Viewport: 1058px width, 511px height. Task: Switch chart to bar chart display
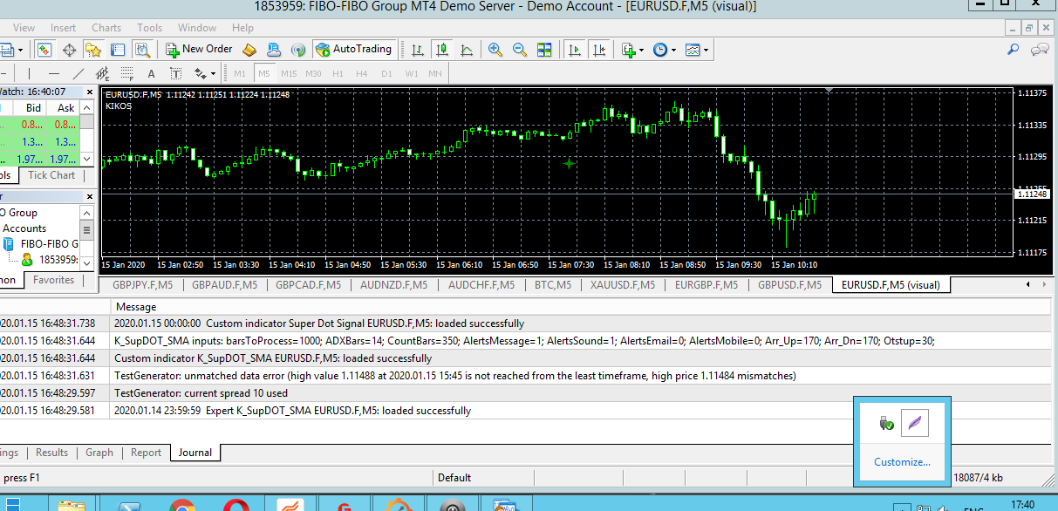click(x=418, y=50)
